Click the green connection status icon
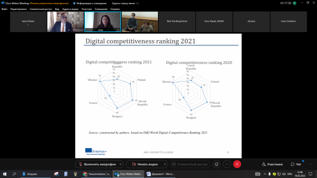 tap(295, 3)
